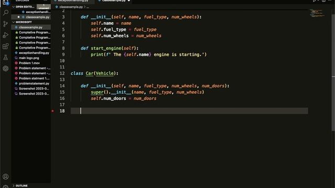Viewport: 335px width, 188px height.
Task: Open the Accounts menu icon
Action: [6, 177]
